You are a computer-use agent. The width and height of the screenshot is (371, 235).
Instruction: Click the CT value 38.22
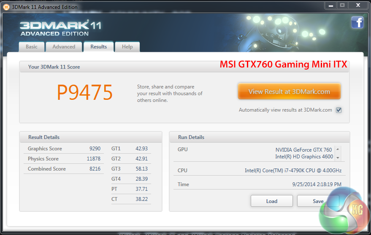click(x=141, y=199)
